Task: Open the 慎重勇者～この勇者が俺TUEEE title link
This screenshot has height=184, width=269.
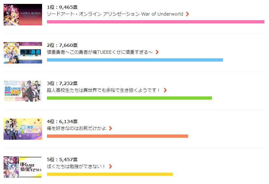Action: 100,52
